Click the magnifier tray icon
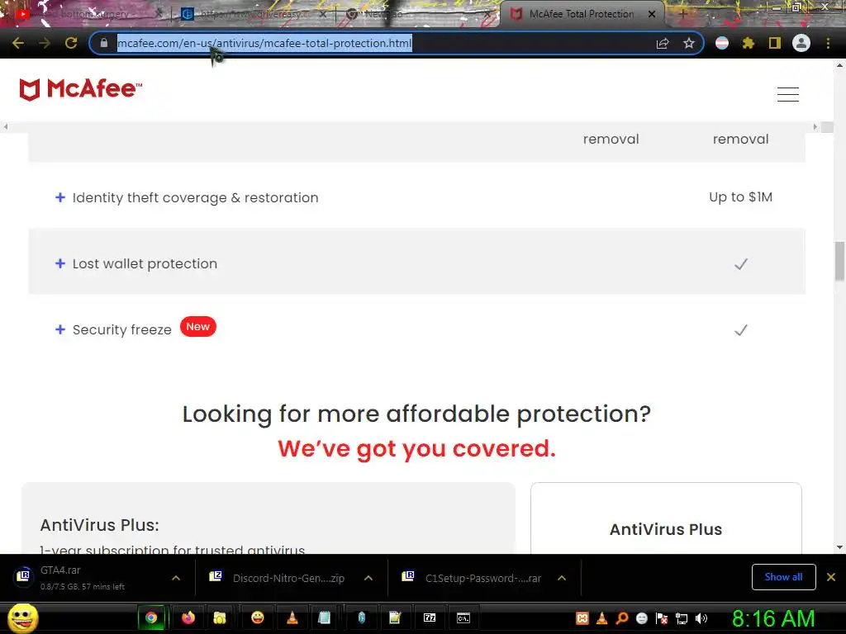This screenshot has width=846, height=634. (621, 618)
